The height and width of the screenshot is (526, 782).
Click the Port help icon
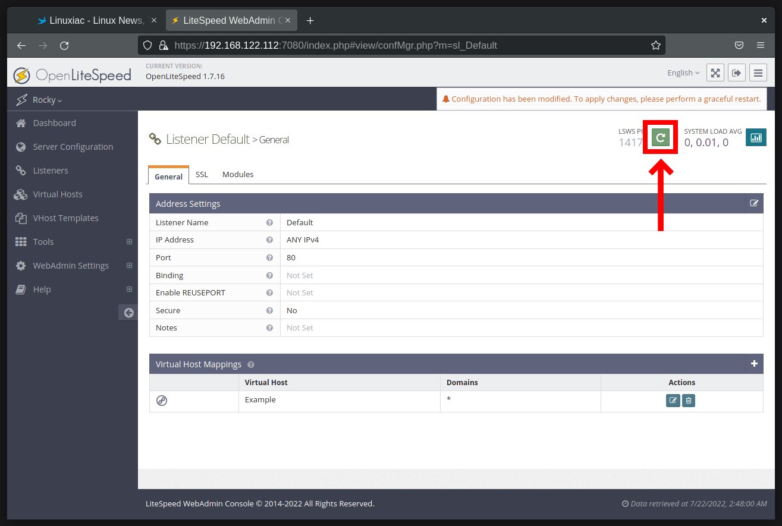click(x=269, y=257)
